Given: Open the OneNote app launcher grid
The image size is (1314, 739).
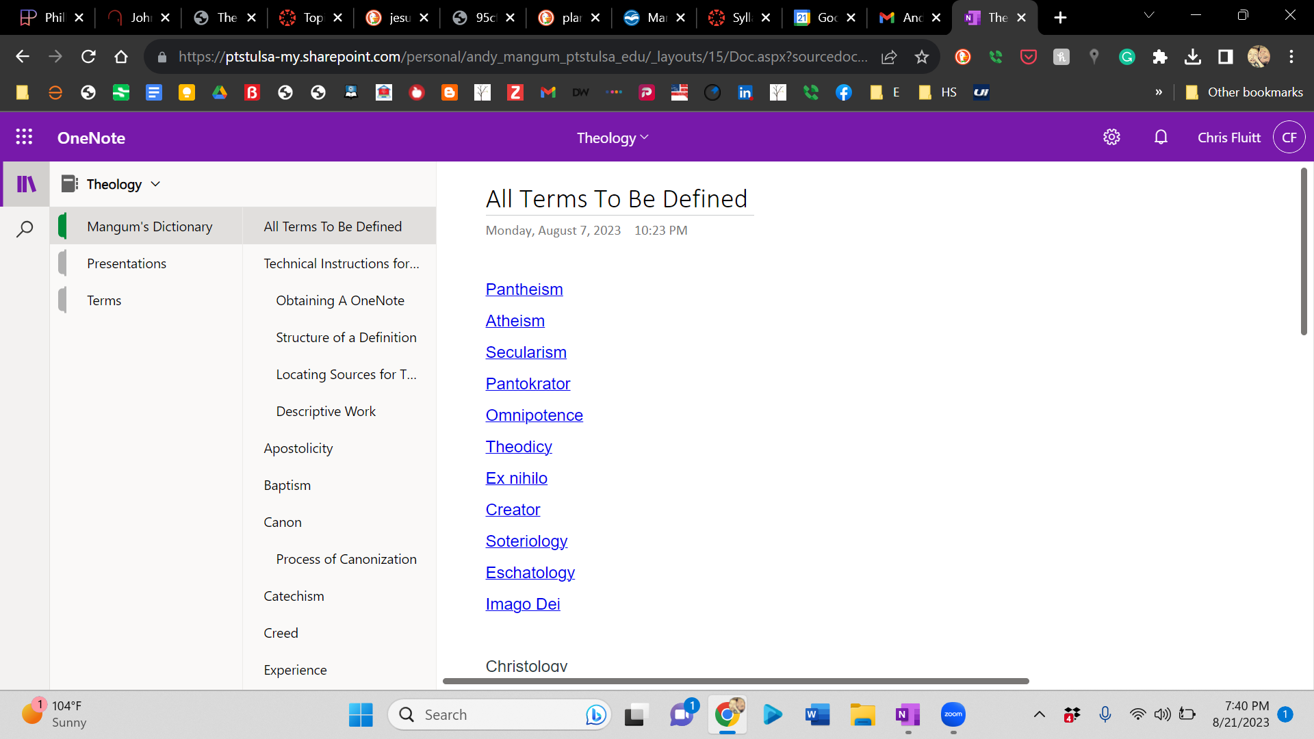Looking at the screenshot, I should coord(24,138).
